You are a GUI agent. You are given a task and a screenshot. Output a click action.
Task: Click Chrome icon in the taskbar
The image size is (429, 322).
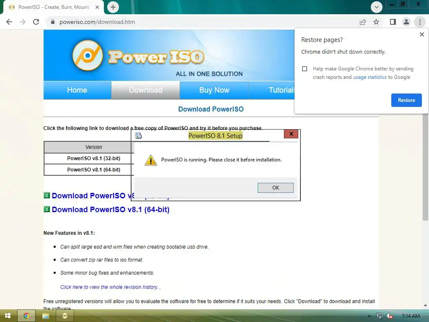[26, 316]
